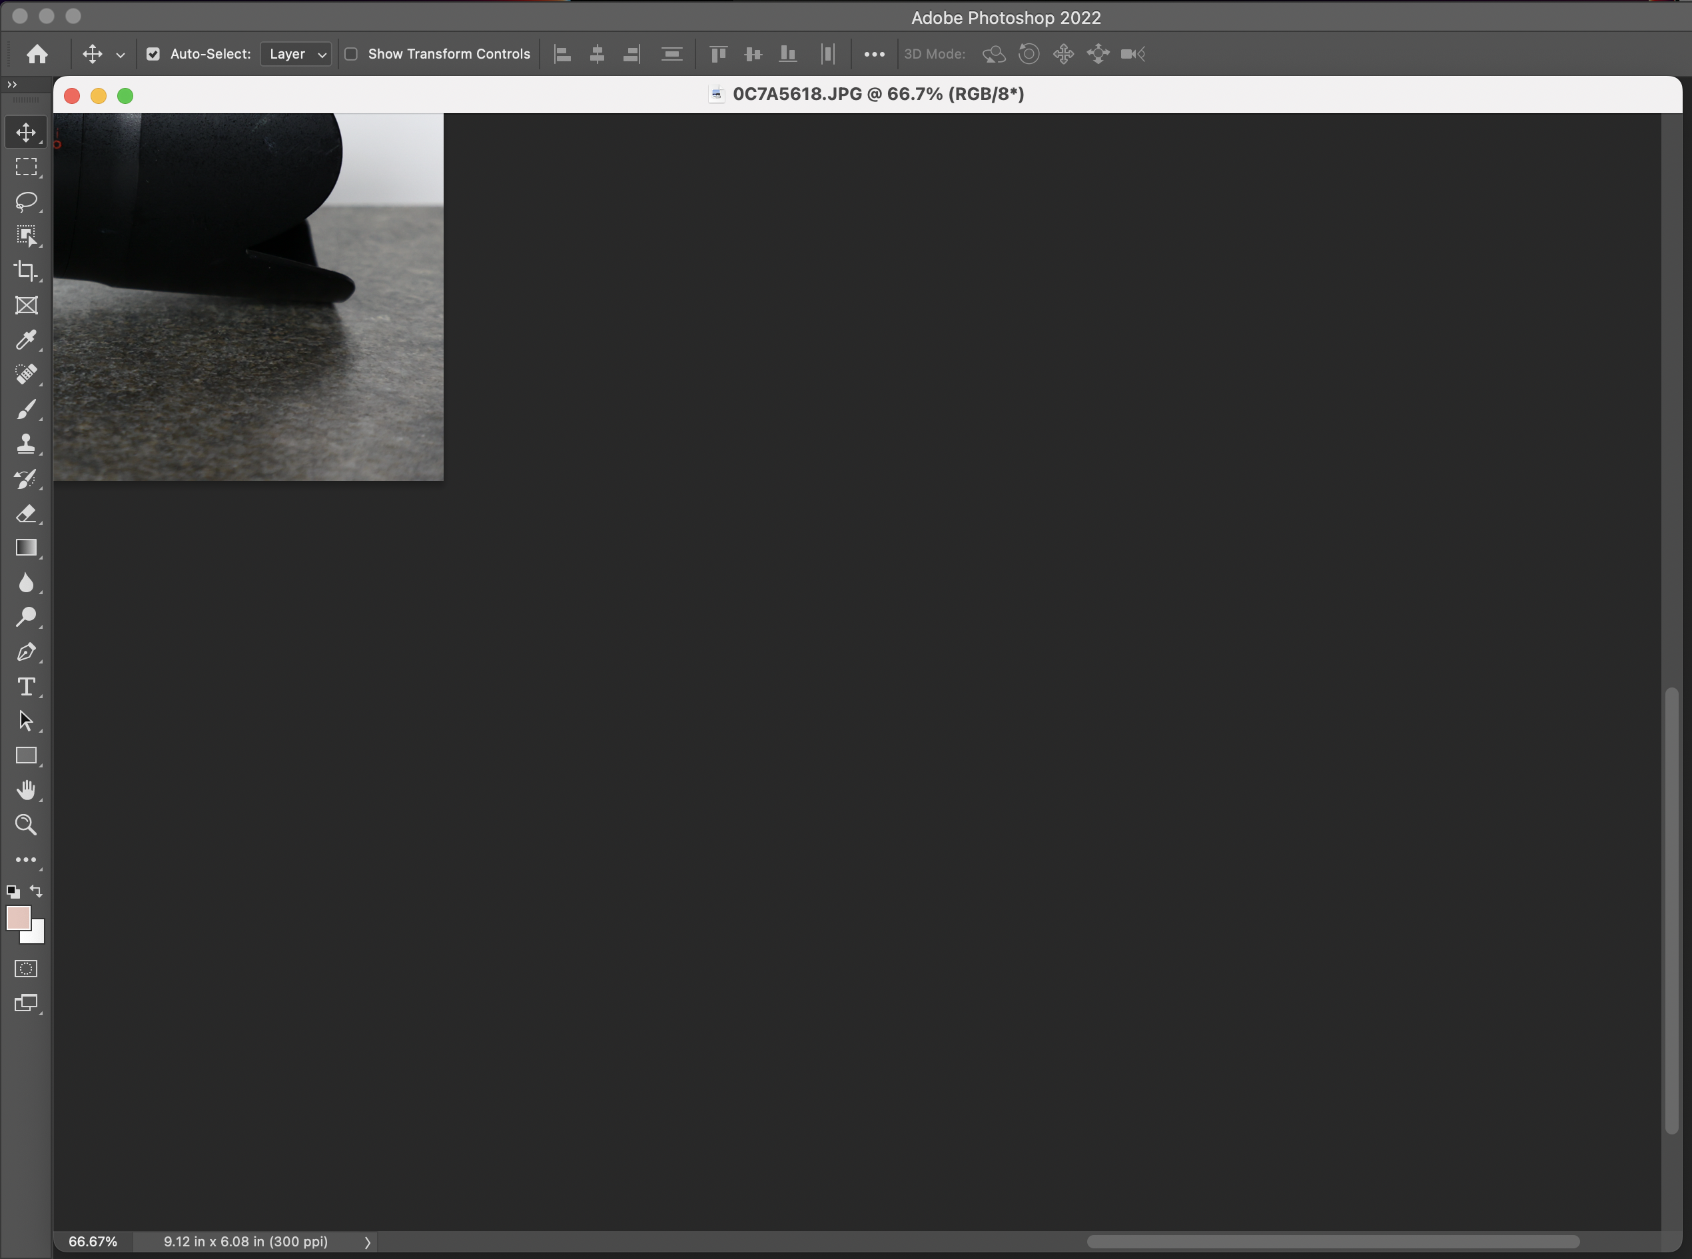This screenshot has height=1259, width=1692.
Task: Align layers to left edges
Action: tap(562, 53)
